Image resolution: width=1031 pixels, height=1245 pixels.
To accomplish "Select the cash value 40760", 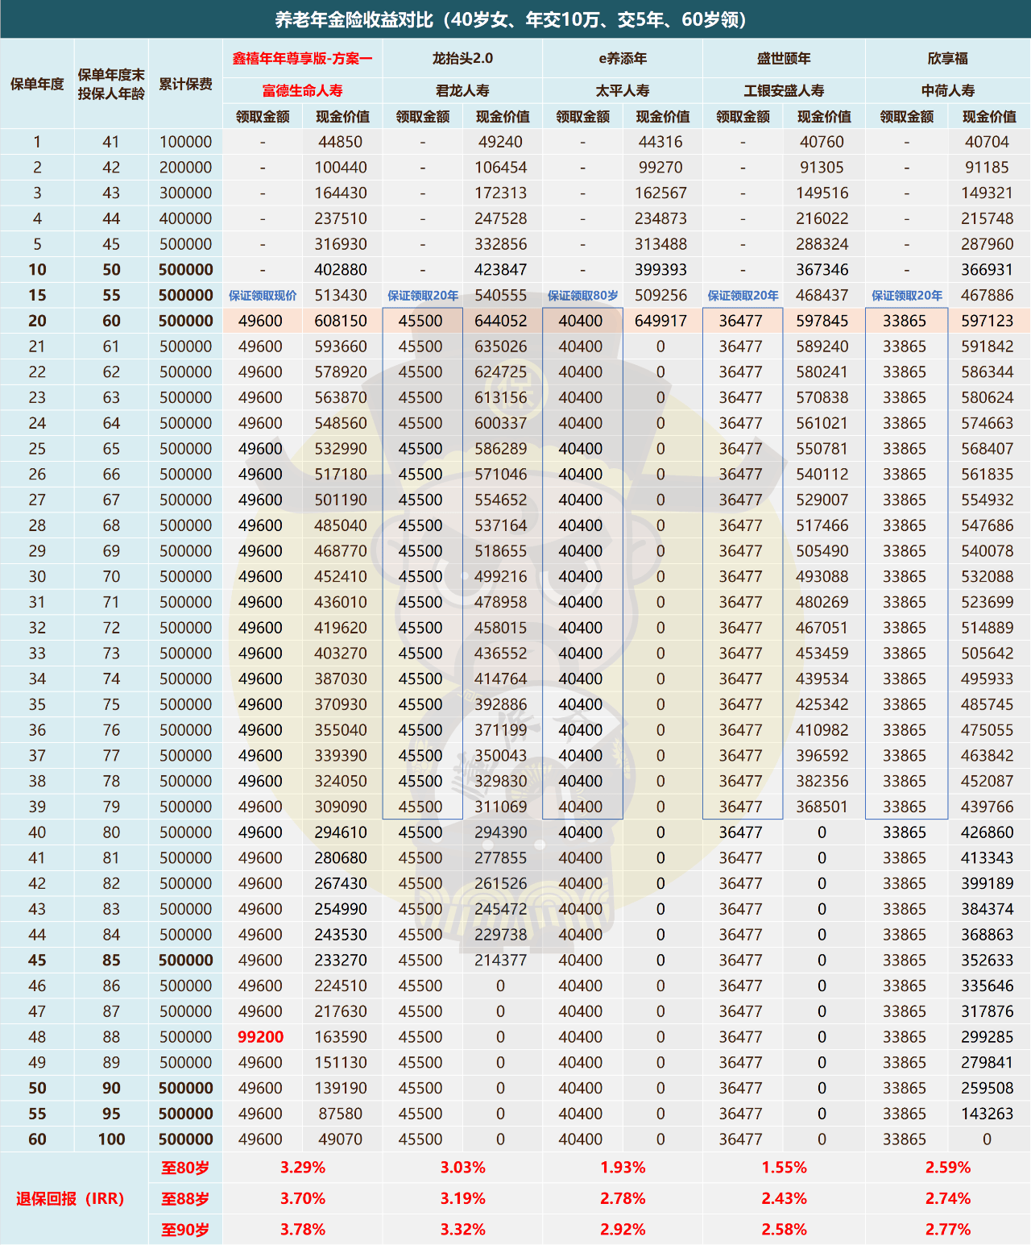I will 822,142.
